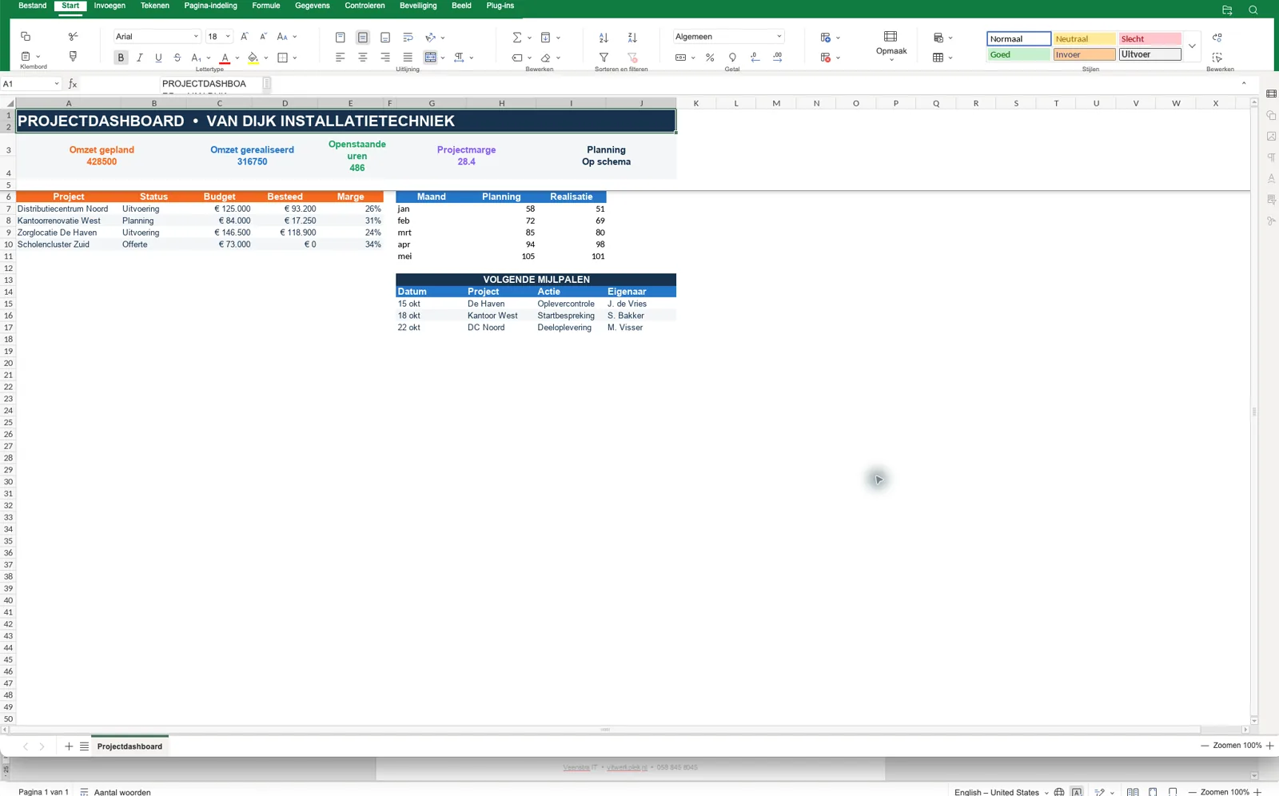Align cell text to the bottom
The width and height of the screenshot is (1279, 796).
tap(385, 38)
